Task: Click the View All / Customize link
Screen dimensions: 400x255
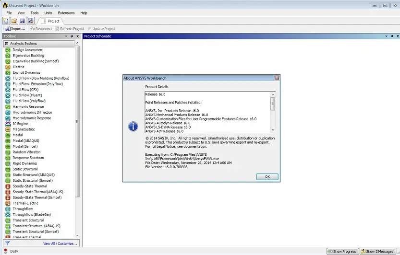Action: click(60, 244)
